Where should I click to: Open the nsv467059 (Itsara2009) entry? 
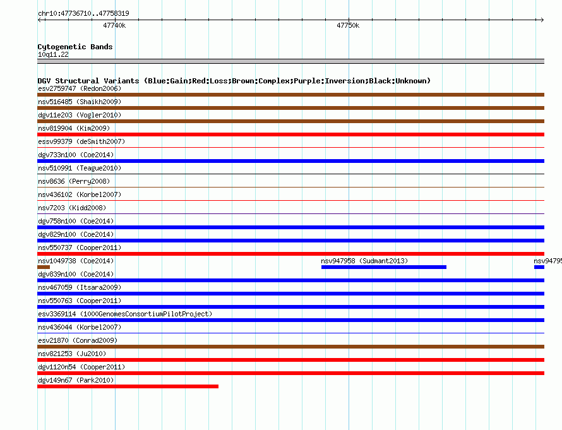pos(80,287)
